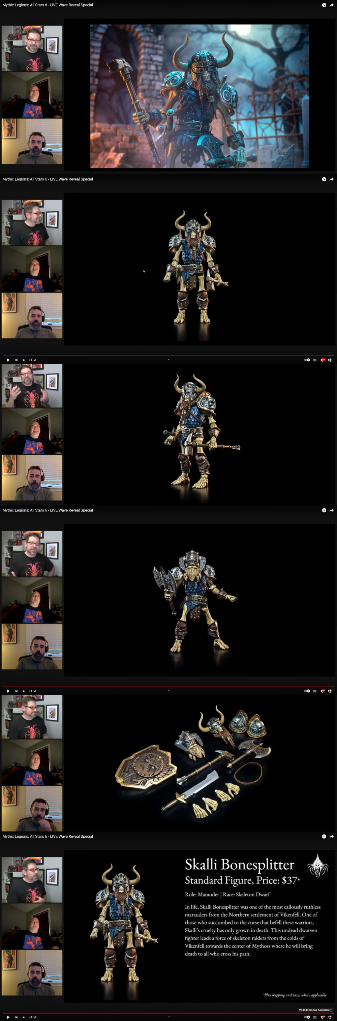The image size is (337, 1021).
Task: Open subtitles in the bottommost control bar
Action: [315, 1017]
